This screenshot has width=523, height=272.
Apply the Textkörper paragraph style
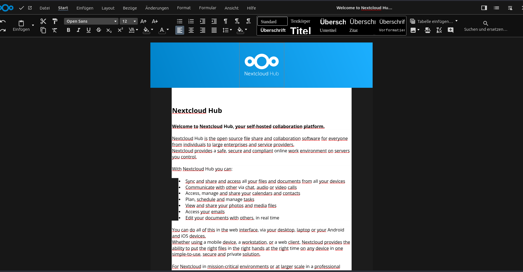[300, 21]
